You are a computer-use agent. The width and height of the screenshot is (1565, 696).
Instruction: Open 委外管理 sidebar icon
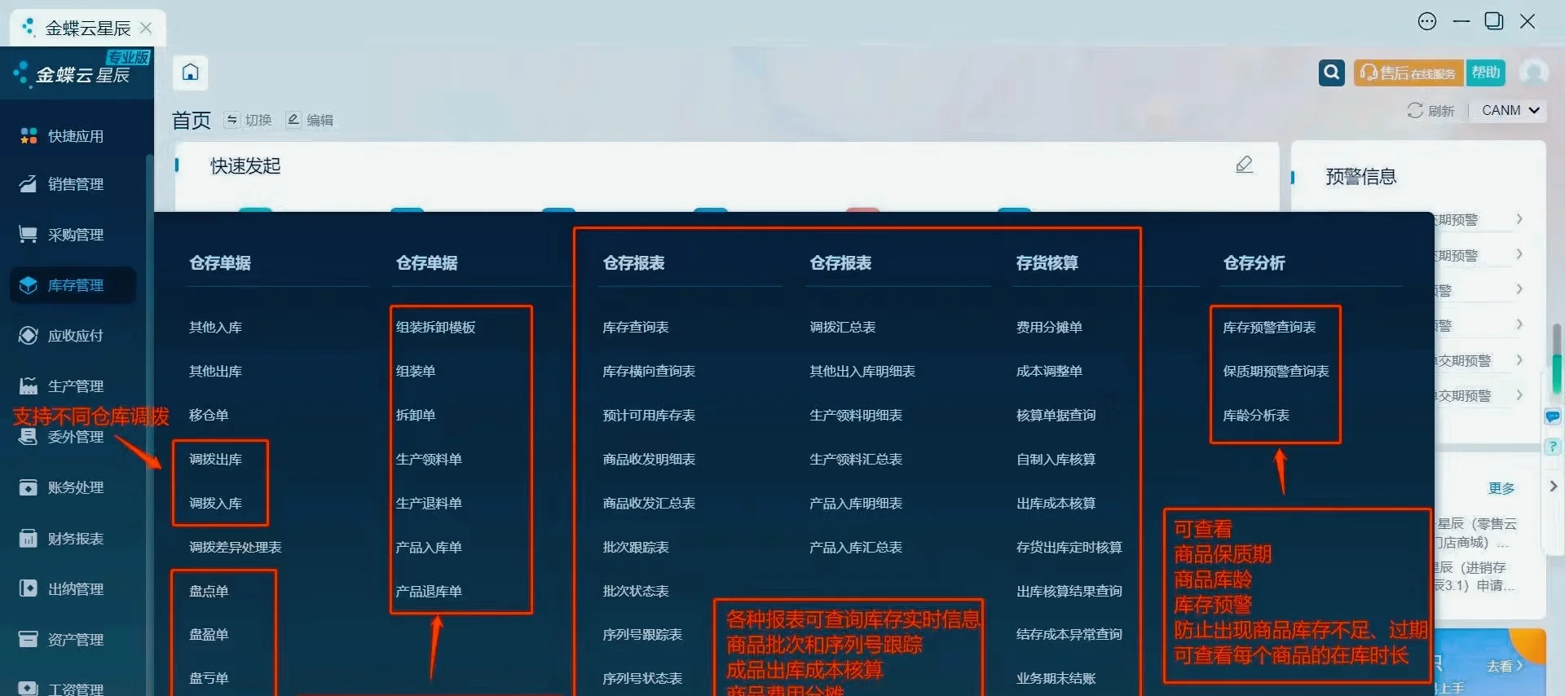29,437
